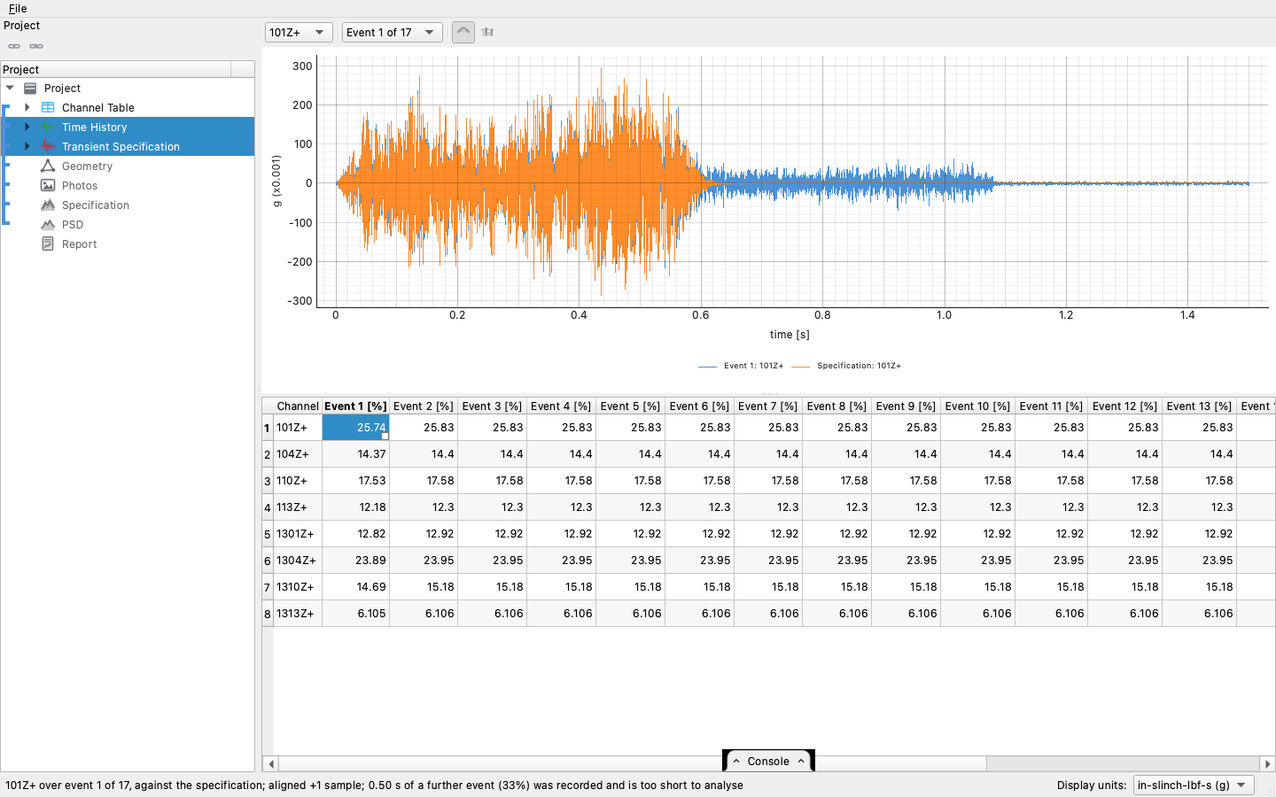1276x797 pixels.
Task: Click the 14.69 cell for 1310Z+
Action: [355, 586]
